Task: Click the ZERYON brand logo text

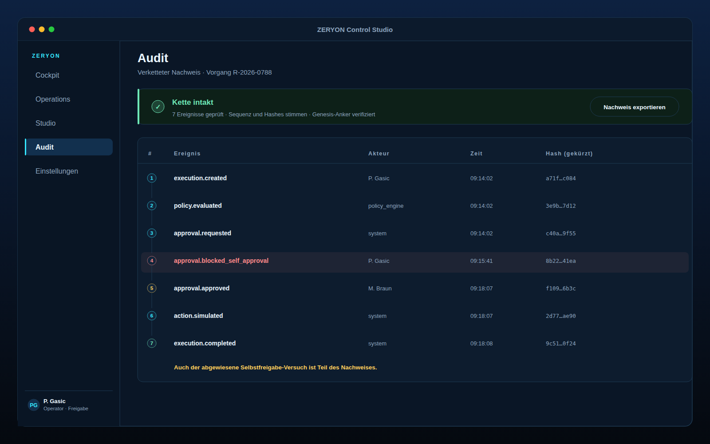Action: point(46,56)
